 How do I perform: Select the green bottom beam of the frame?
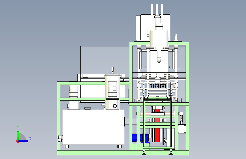pyautogui.click(x=123, y=153)
